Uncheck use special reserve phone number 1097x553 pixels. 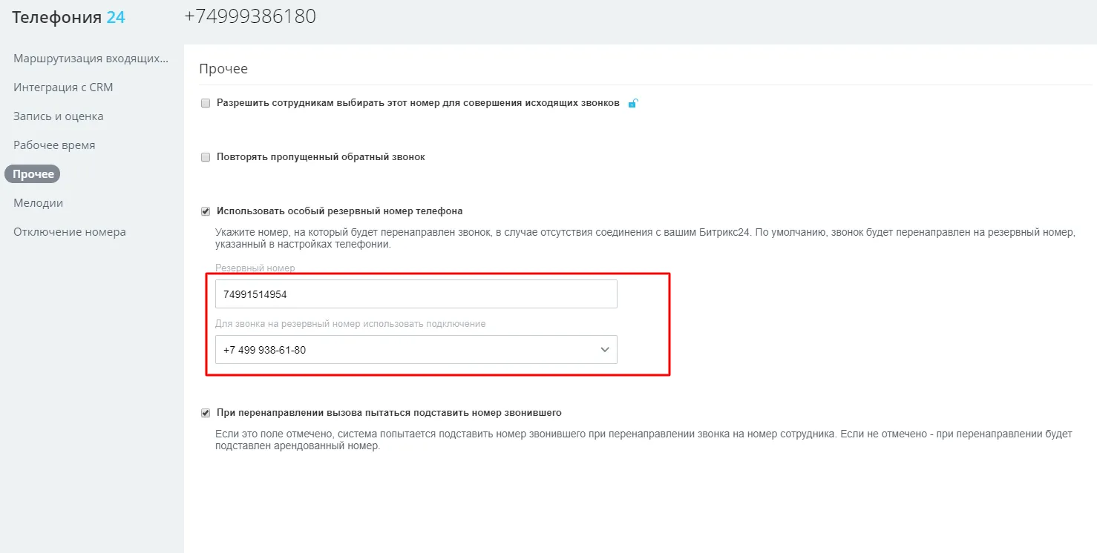click(206, 211)
